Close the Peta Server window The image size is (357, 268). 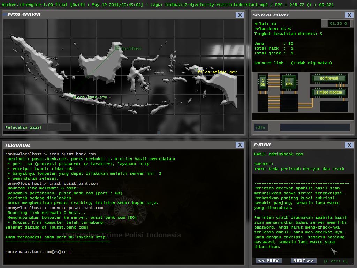tap(240, 15)
